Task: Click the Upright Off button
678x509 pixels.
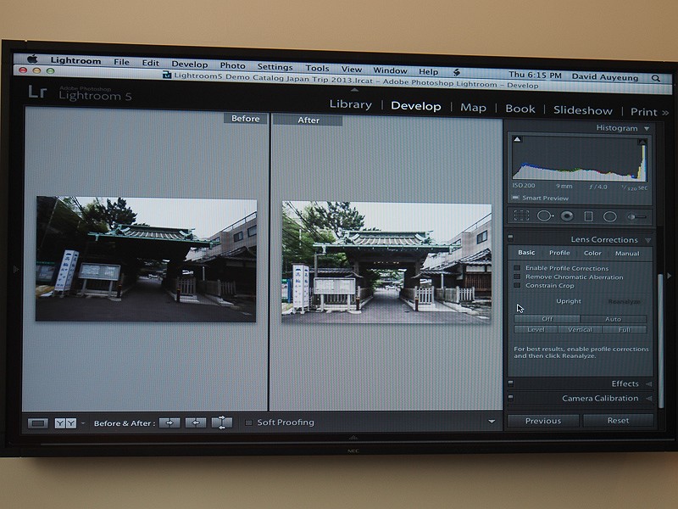Action: pyautogui.click(x=547, y=319)
